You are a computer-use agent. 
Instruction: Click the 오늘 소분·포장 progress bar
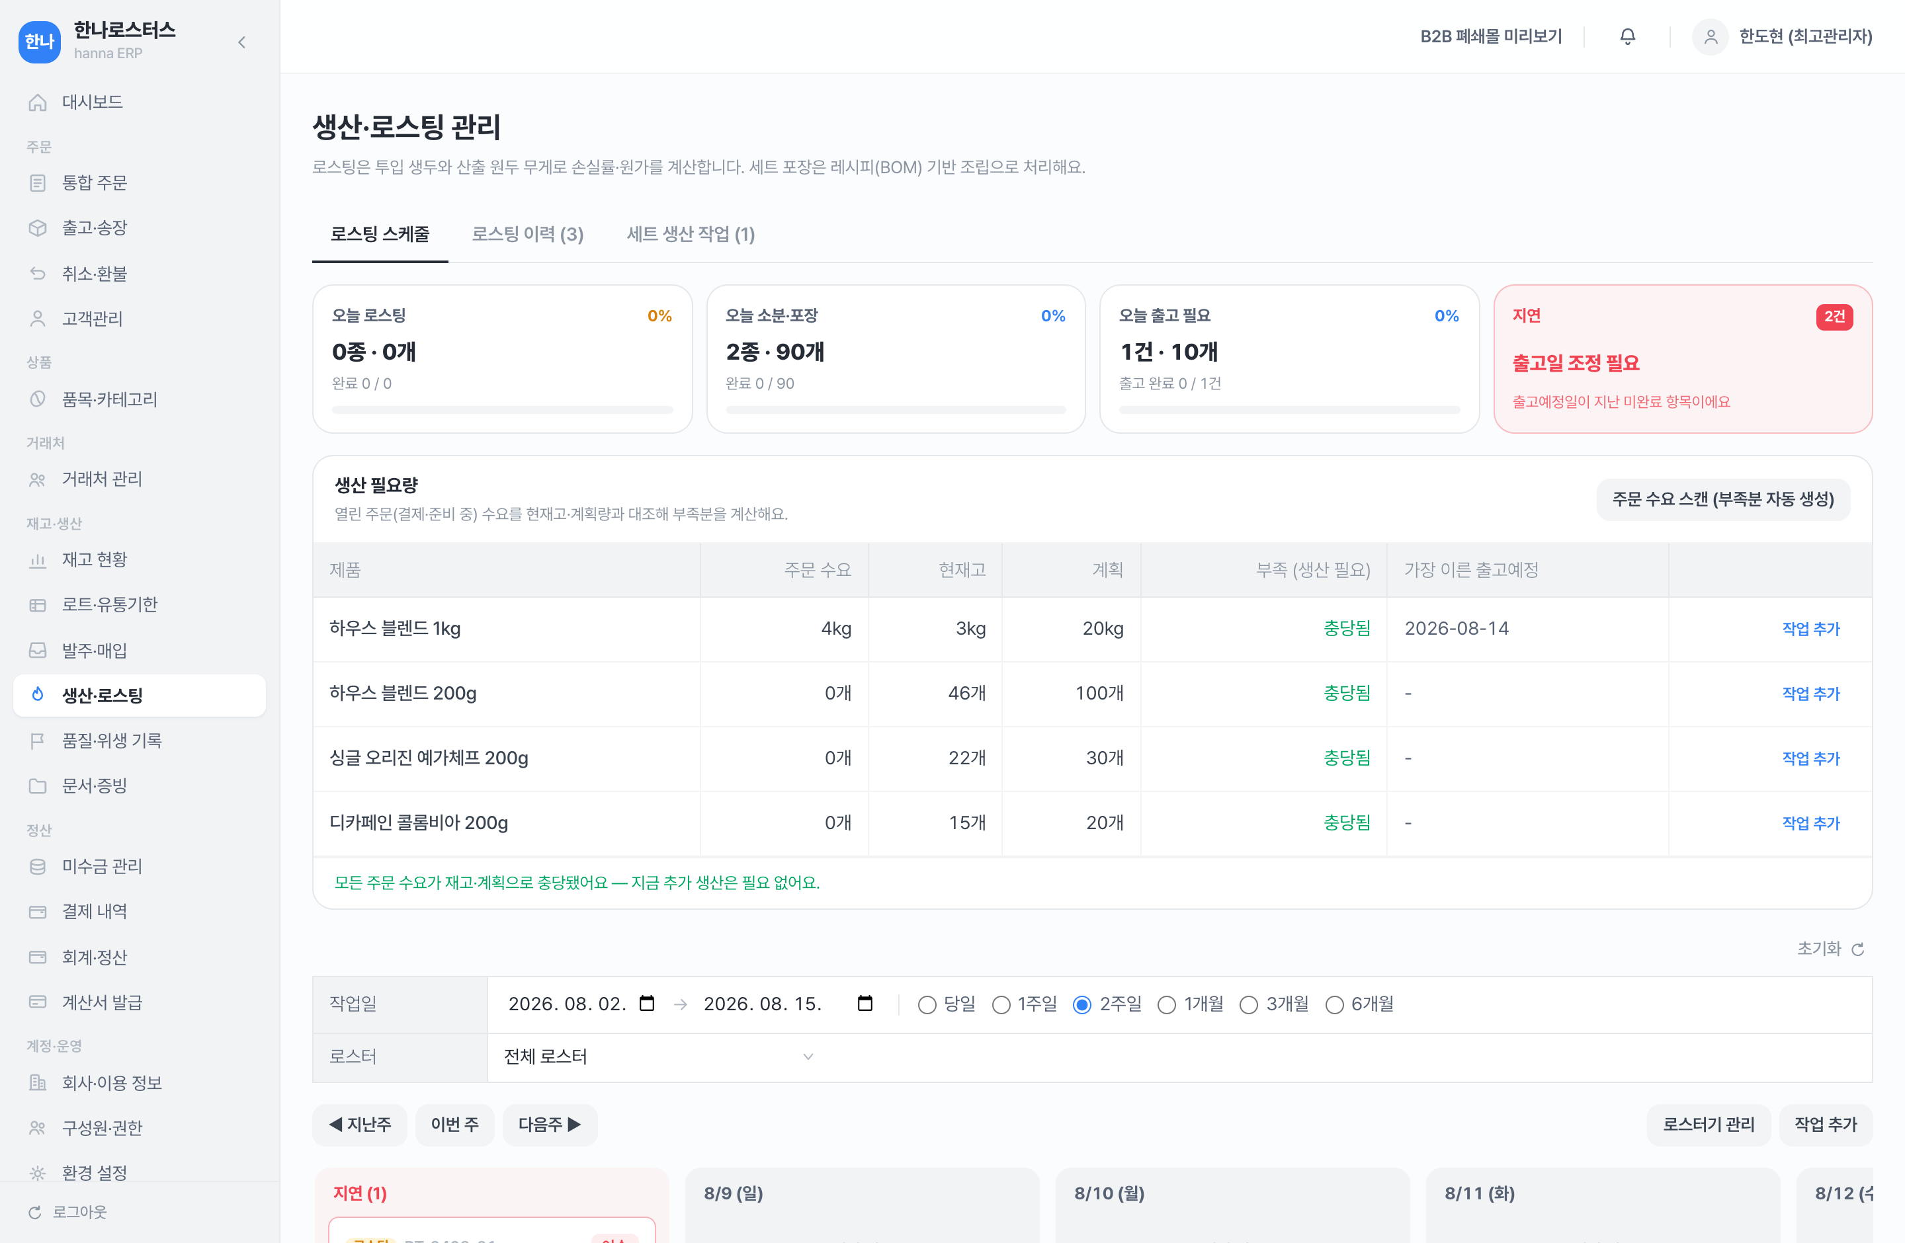pyautogui.click(x=896, y=411)
